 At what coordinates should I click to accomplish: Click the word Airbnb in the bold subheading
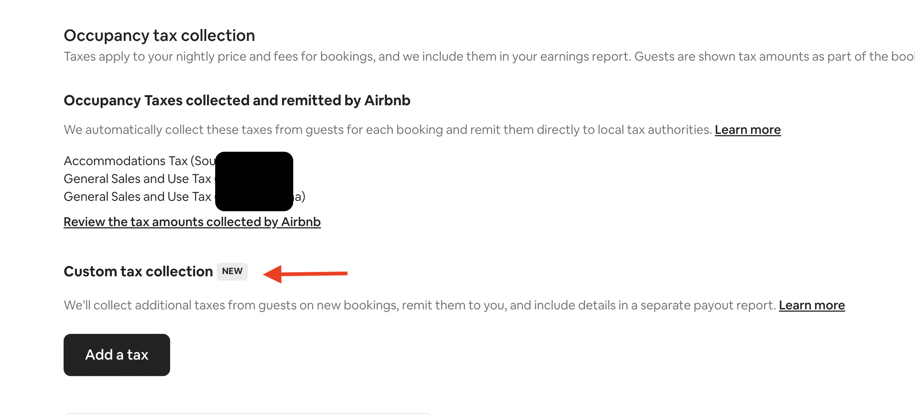(387, 100)
